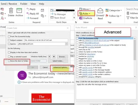The width and height of the screenshot is (138, 105).
Task: Open the Junk dropdown arrow
Action: (x=5, y=18)
